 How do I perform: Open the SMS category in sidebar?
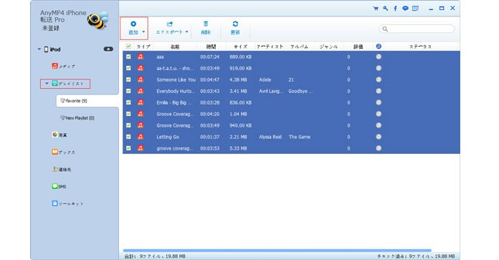pos(60,186)
